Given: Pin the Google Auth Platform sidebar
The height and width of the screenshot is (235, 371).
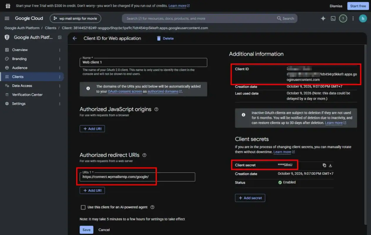Looking at the screenshot, I should (x=60, y=37).
